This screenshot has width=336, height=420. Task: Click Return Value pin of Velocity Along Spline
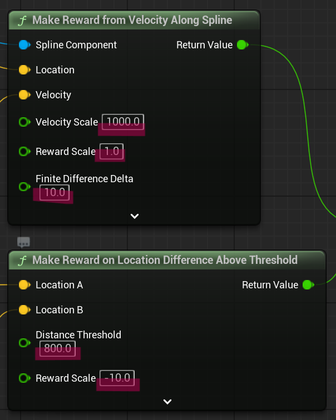point(242,44)
